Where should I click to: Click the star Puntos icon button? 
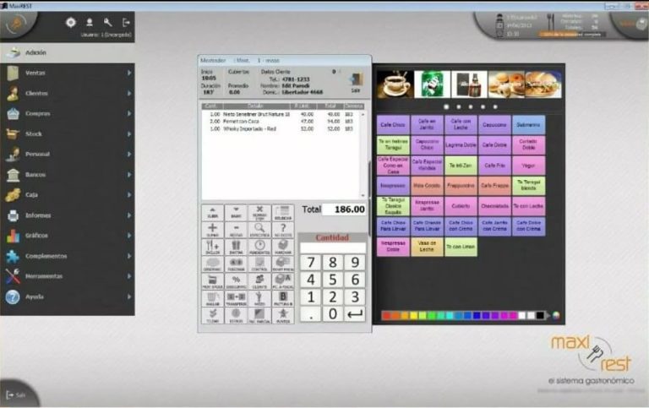(283, 314)
